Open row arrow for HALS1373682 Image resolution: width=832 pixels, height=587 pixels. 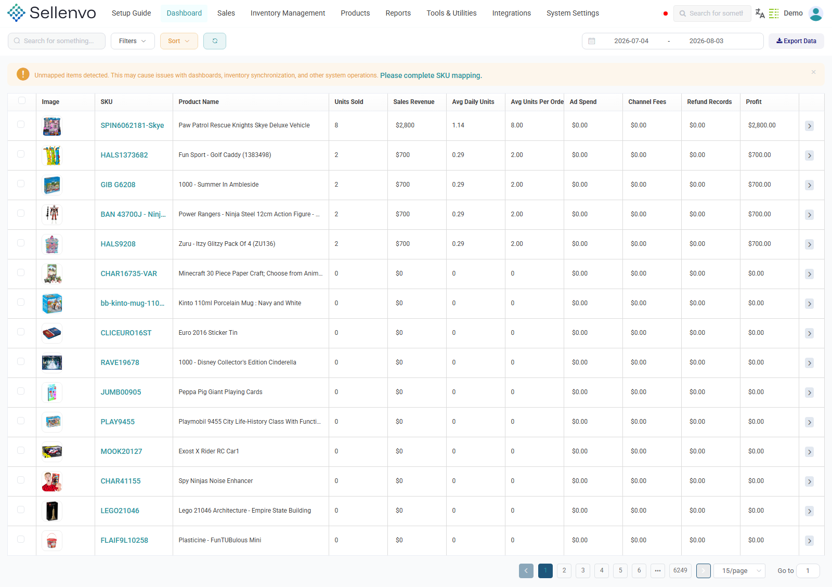[809, 155]
